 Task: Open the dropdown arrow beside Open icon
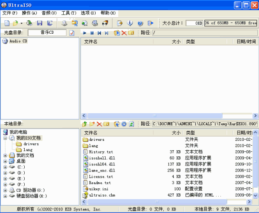coord(22,23)
